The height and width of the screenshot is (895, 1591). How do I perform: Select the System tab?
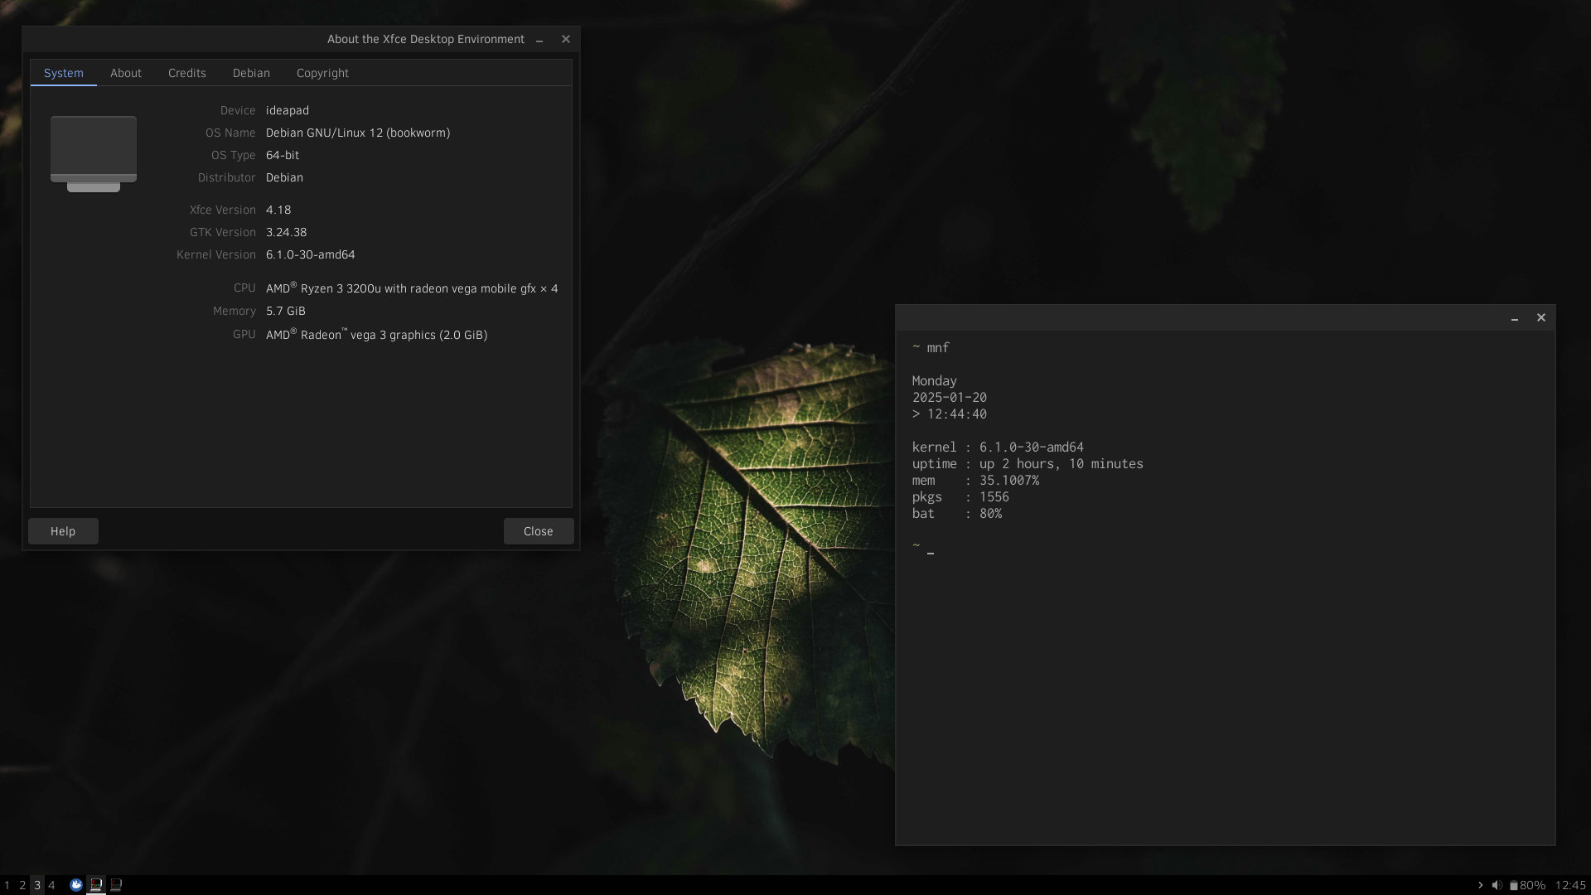64,73
